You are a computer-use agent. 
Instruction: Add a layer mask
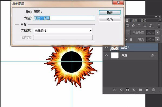tap(127, 90)
